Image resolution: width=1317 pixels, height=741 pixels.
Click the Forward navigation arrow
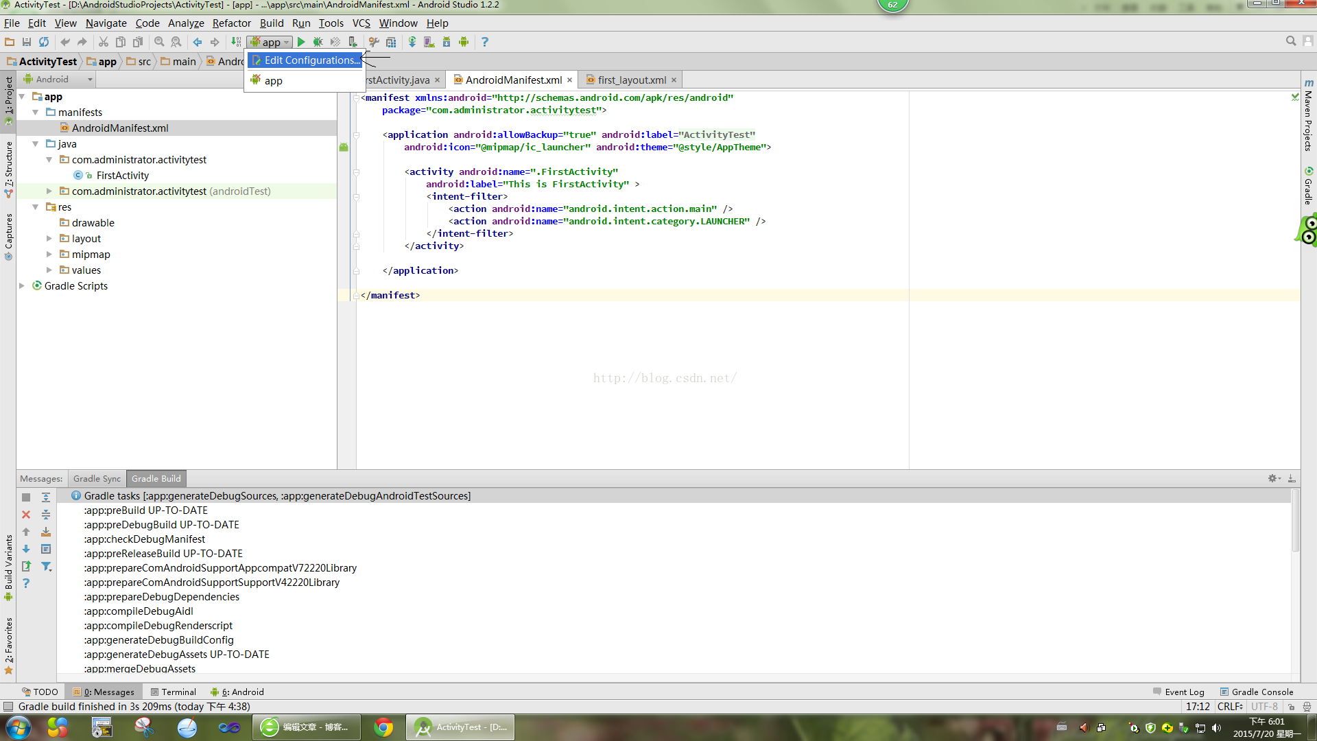click(215, 42)
